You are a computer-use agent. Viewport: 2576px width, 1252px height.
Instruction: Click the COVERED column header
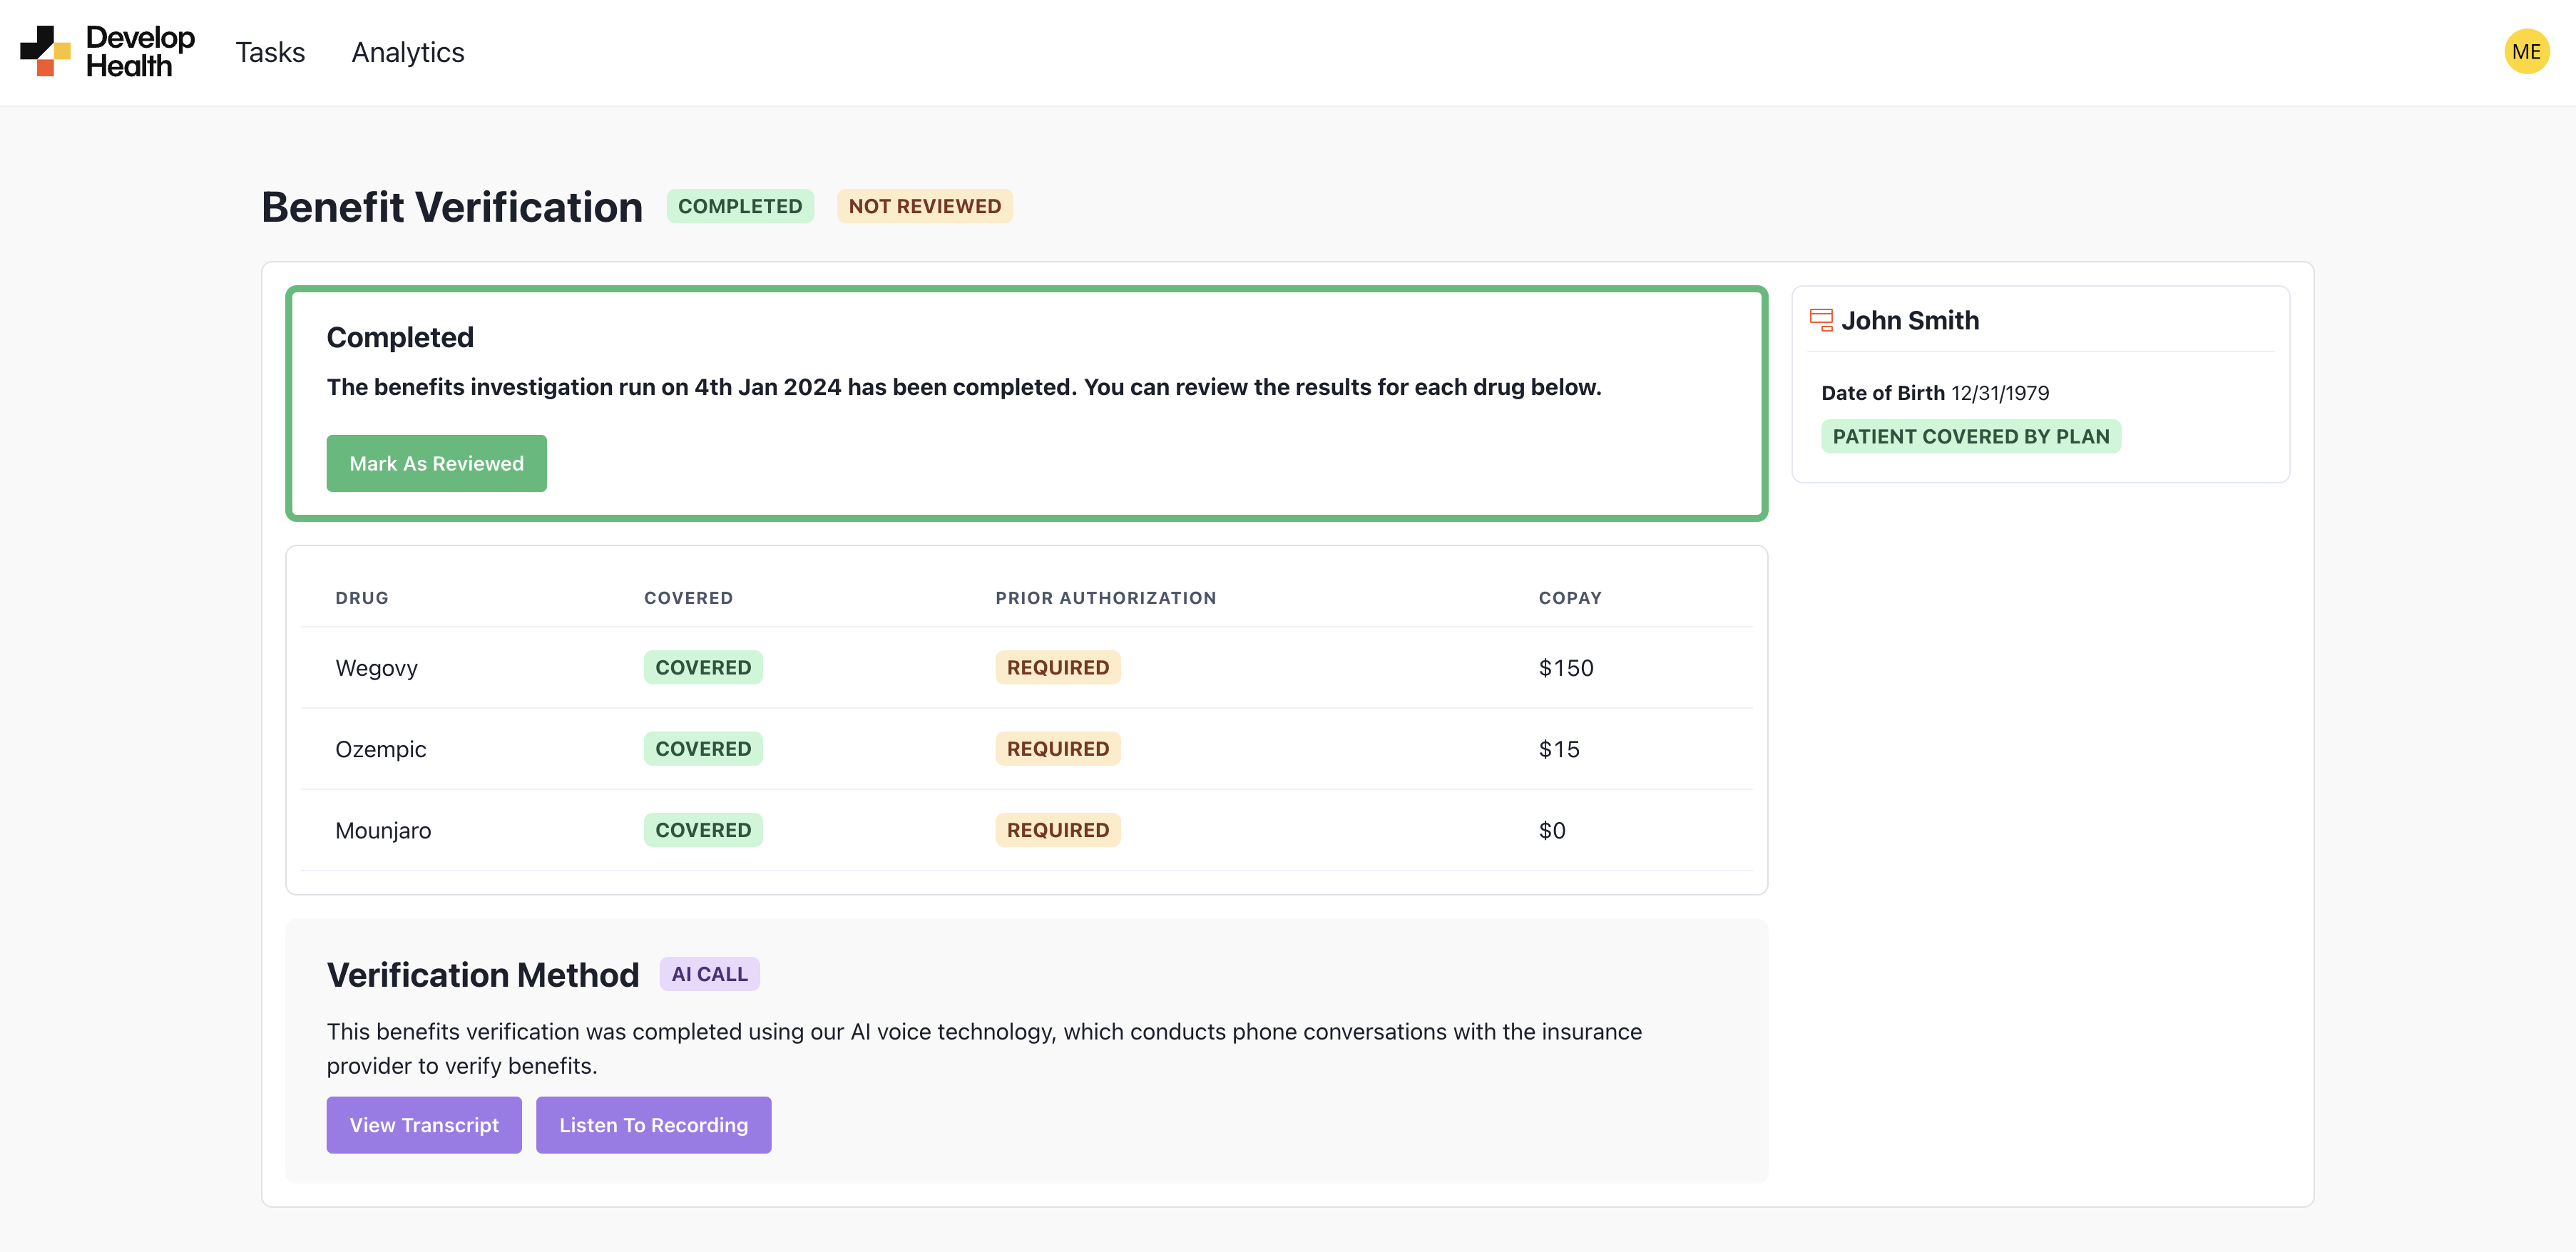[x=688, y=598]
